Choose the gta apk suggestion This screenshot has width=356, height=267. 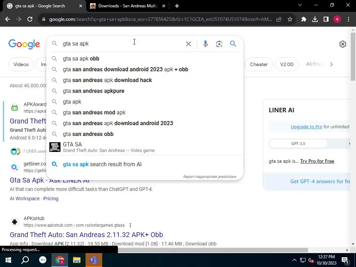click(x=145, y=102)
